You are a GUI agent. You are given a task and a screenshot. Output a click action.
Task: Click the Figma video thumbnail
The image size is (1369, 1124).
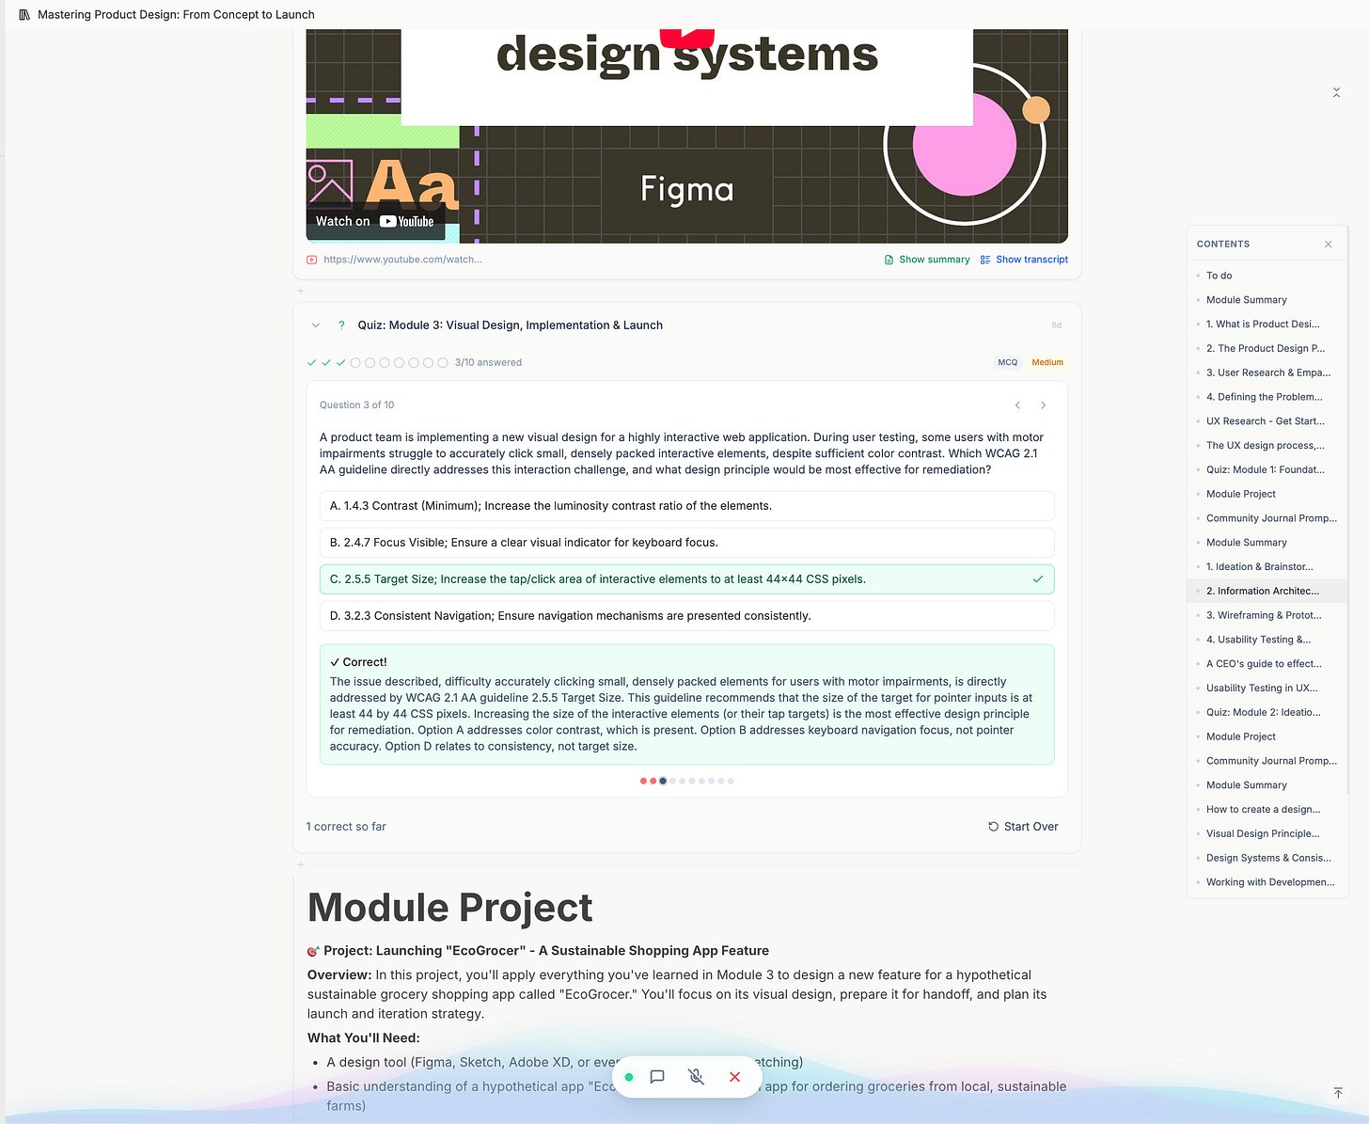(x=686, y=136)
